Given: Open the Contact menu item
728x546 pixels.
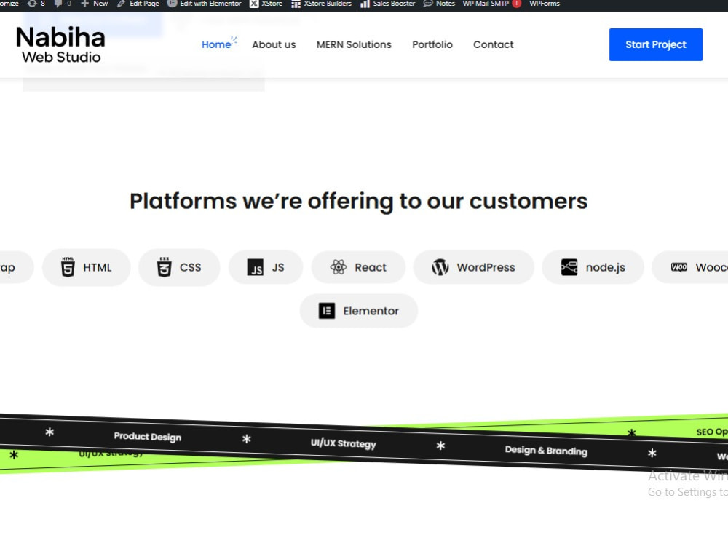Looking at the screenshot, I should pos(493,44).
